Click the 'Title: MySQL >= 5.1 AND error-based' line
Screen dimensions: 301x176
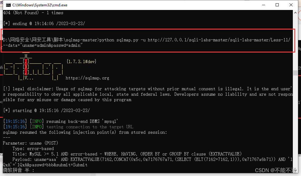(x=127, y=154)
